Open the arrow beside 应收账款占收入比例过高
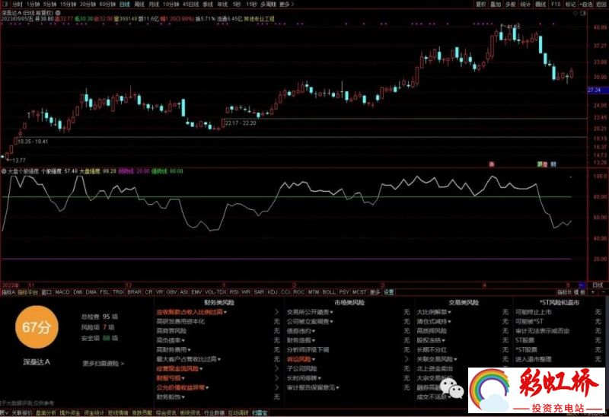 276,312
